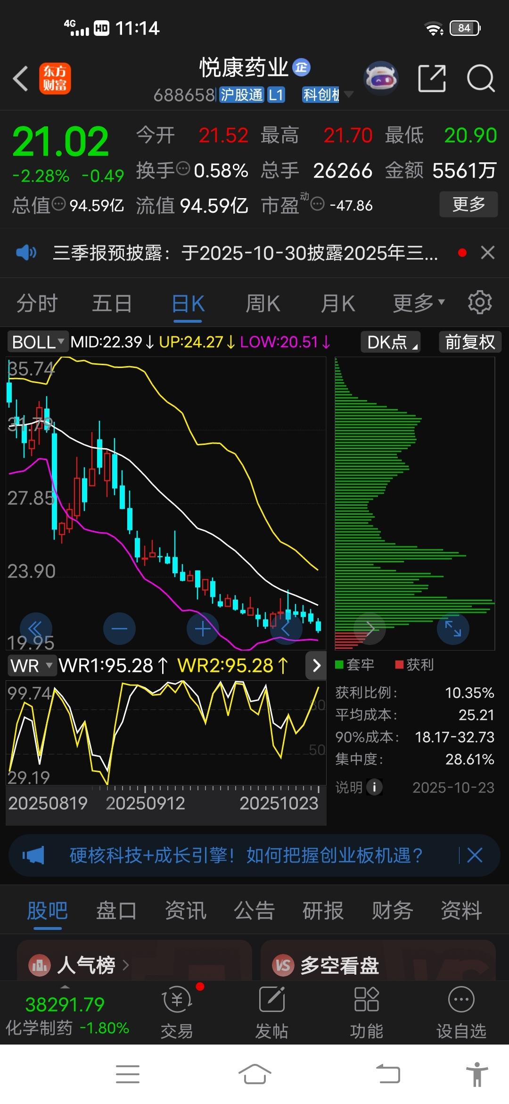The image size is (509, 1104).
Task: Tap the 平均成本 25.21 value
Action: pos(476,715)
